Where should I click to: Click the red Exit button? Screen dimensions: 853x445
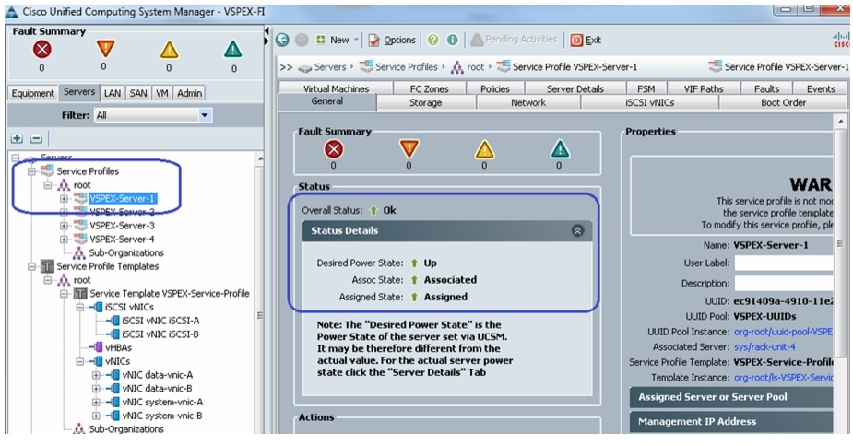tap(586, 40)
